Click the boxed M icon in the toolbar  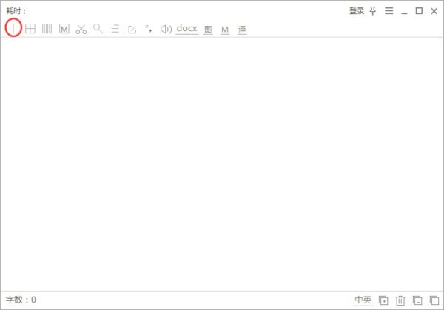64,29
